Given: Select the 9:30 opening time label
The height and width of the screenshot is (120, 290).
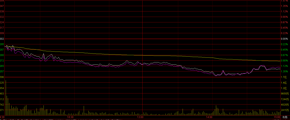Looking at the screenshot, I should tap(2, 117).
